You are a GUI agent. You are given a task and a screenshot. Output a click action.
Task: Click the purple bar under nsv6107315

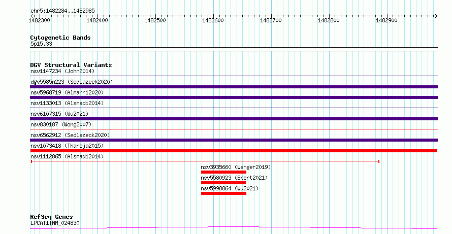[x=234, y=119]
